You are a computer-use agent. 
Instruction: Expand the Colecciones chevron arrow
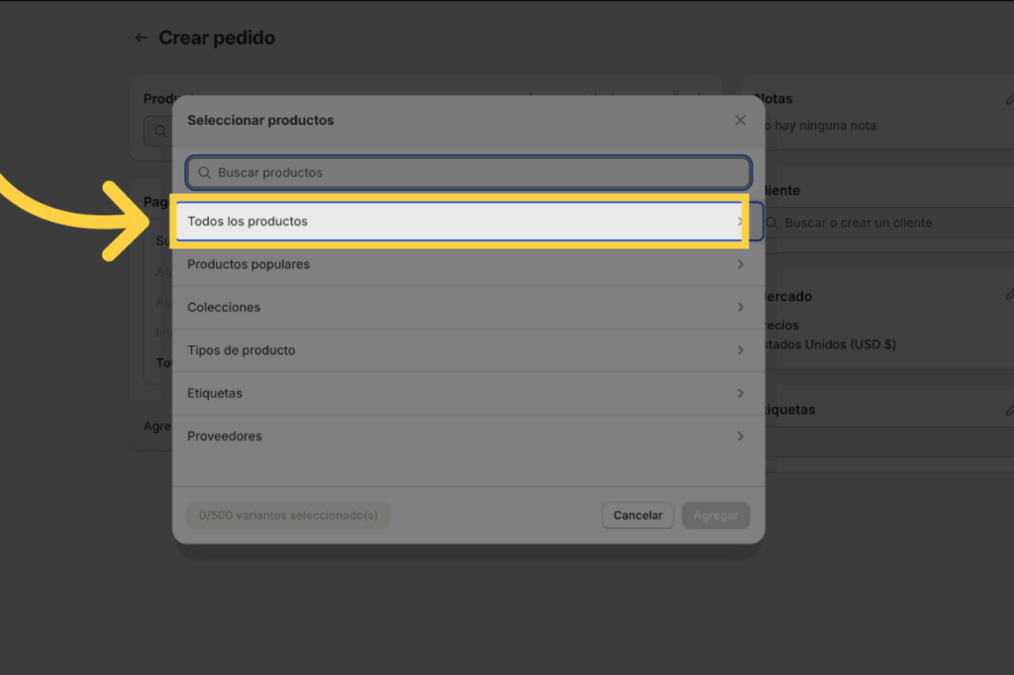[740, 307]
